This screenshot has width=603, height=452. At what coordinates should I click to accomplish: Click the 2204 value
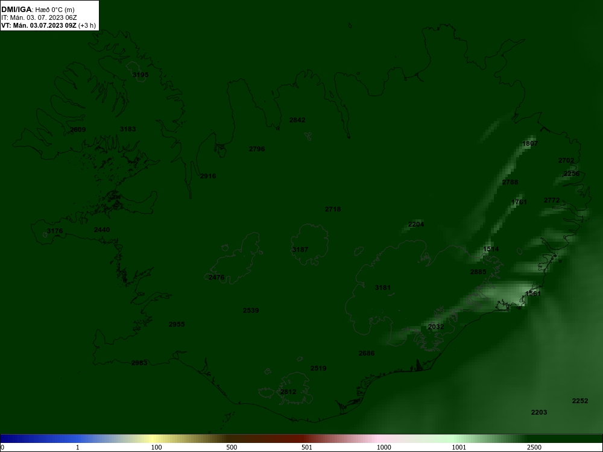[416, 224]
